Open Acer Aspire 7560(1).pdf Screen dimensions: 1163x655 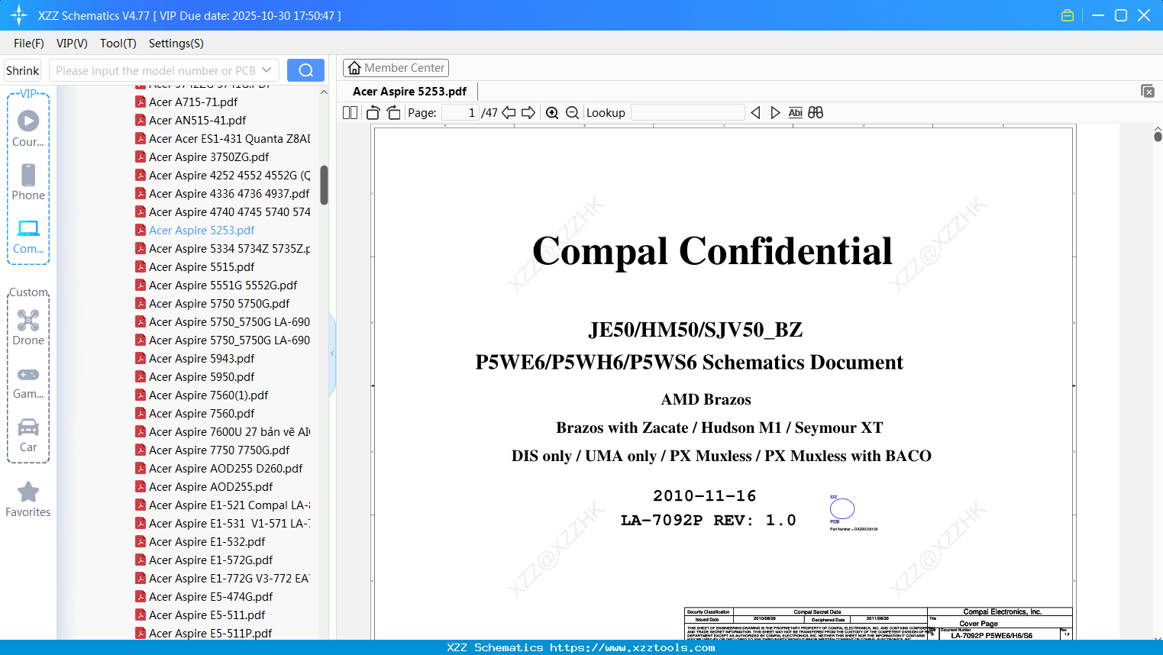coord(208,395)
